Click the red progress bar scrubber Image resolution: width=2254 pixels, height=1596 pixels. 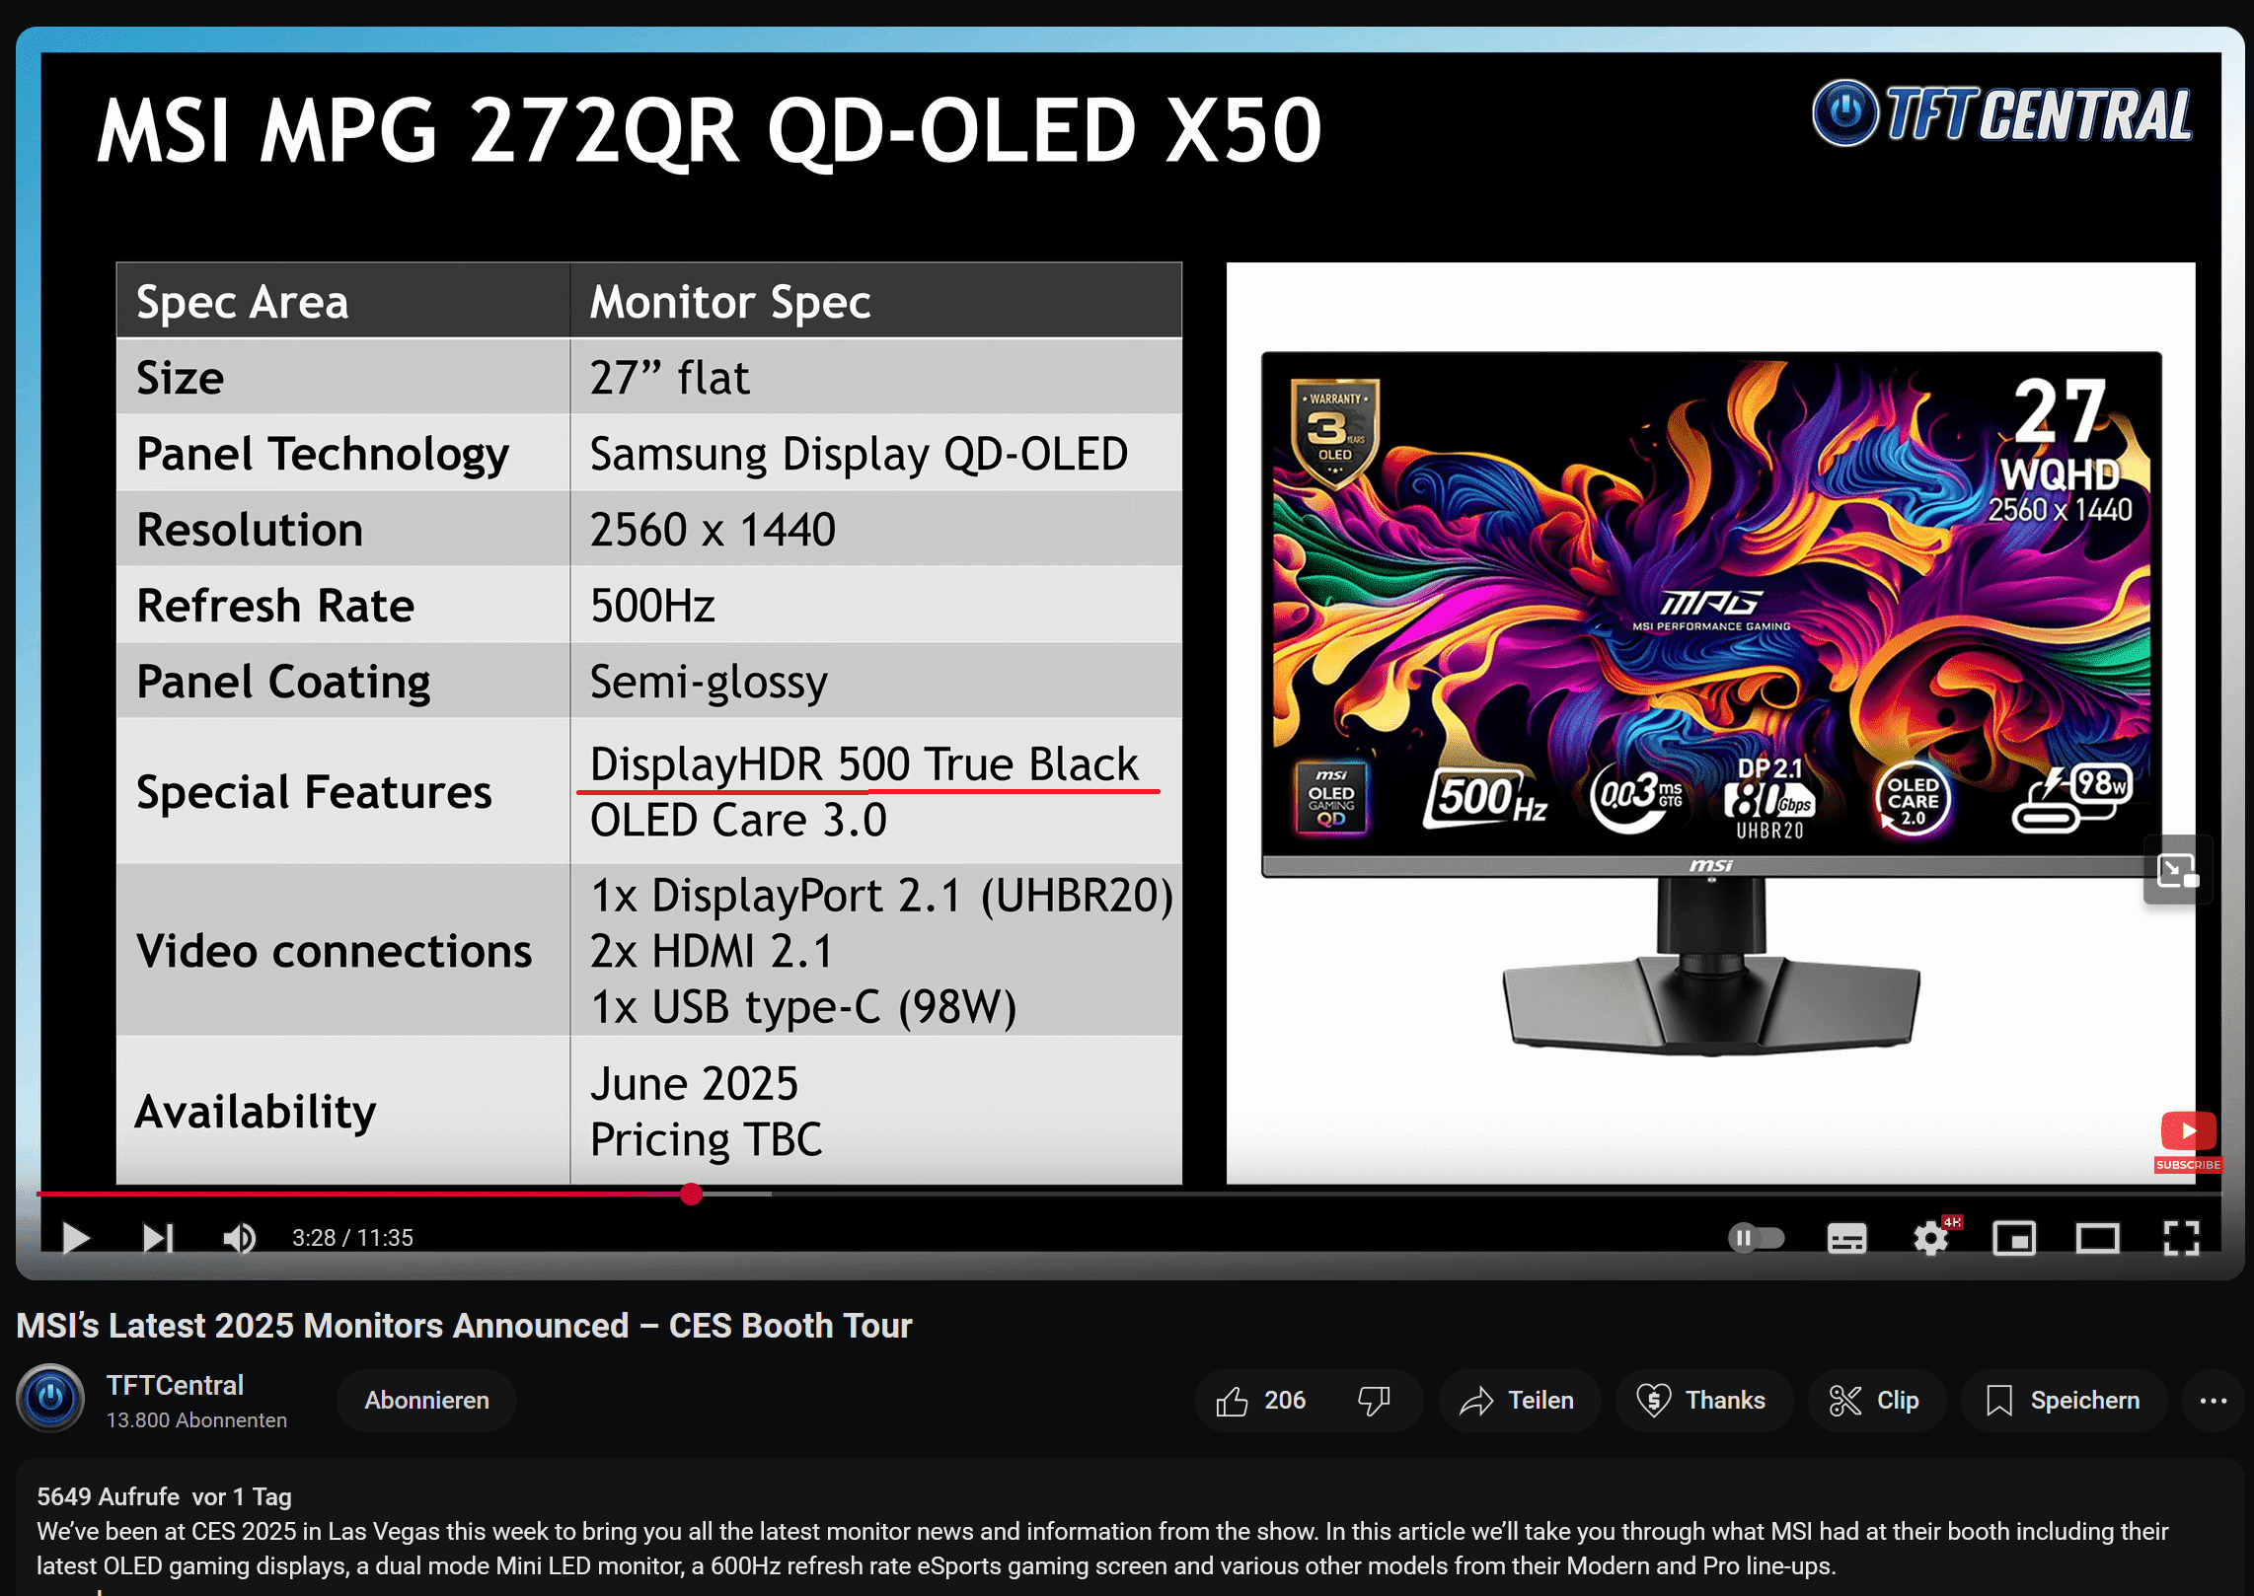691,1195
